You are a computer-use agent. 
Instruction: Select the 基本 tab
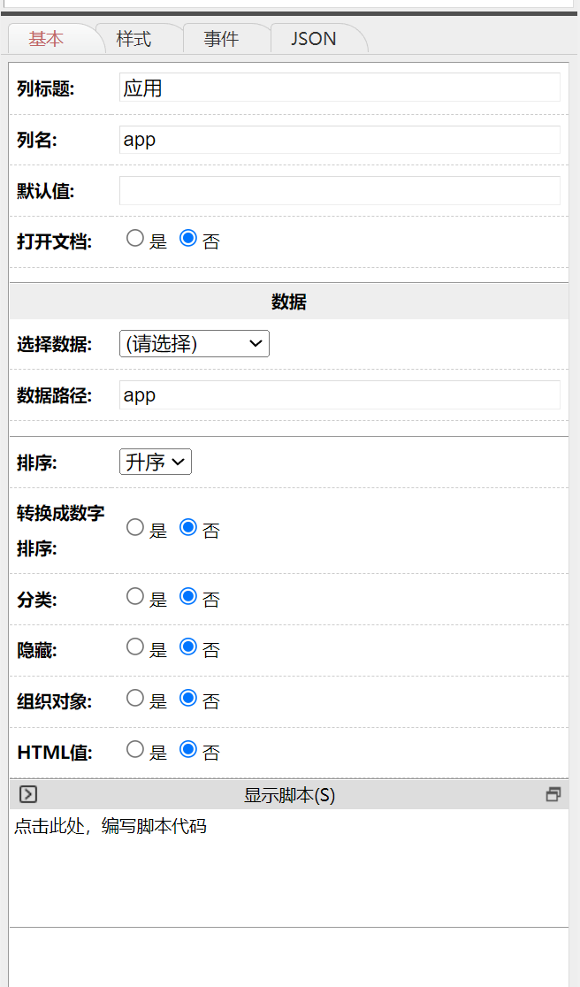click(47, 40)
